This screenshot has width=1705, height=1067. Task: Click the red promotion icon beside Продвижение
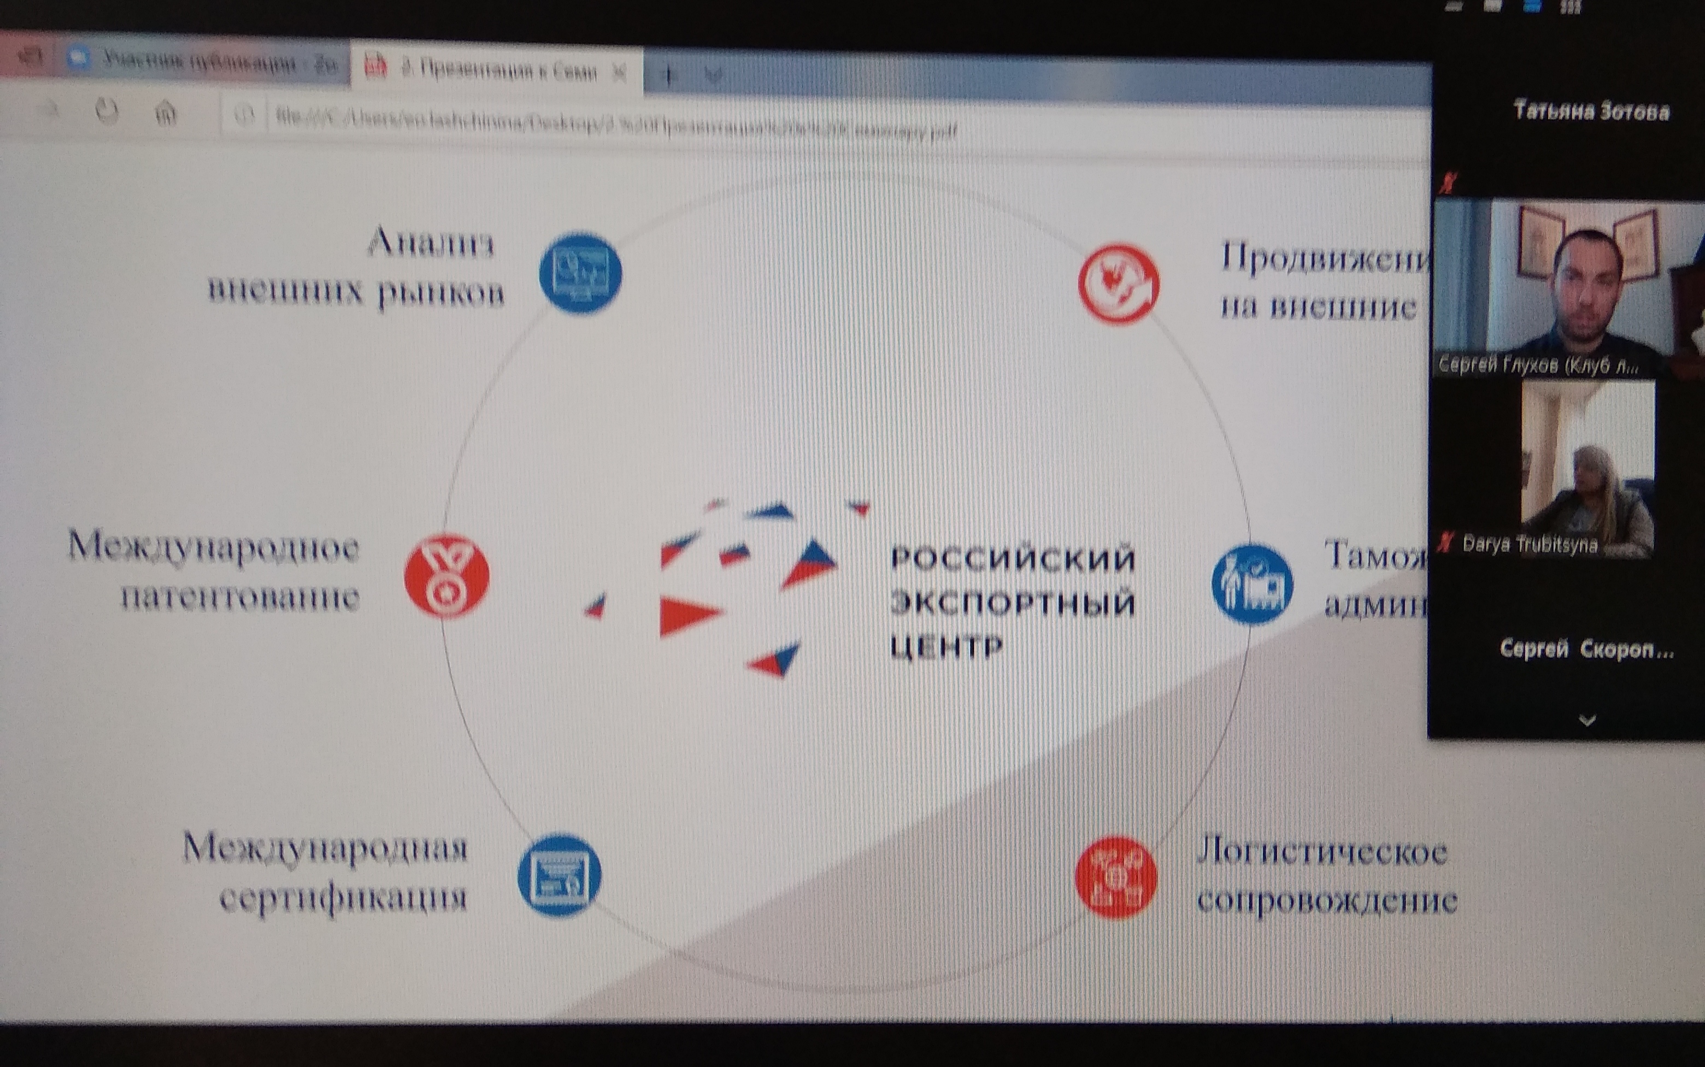pos(1119,283)
